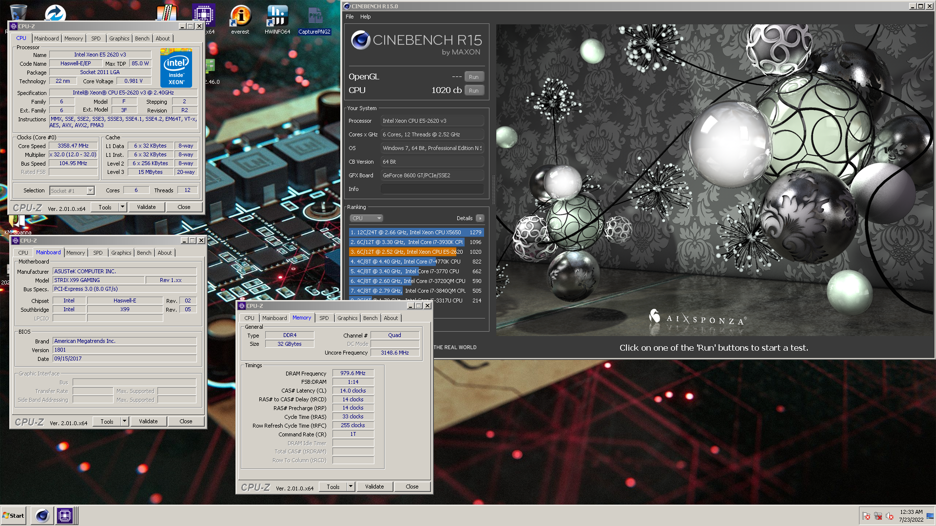Click Close button in Mainboard CPU-Z window
The image size is (936, 526).
[186, 421]
